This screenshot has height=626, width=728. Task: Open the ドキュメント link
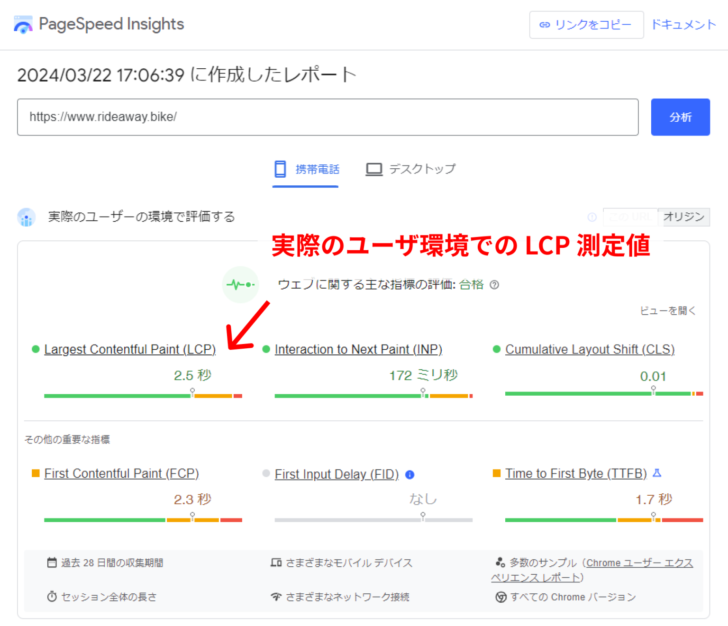point(683,25)
